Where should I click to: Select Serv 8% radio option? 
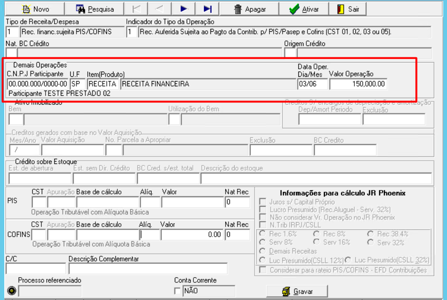pos(263,242)
